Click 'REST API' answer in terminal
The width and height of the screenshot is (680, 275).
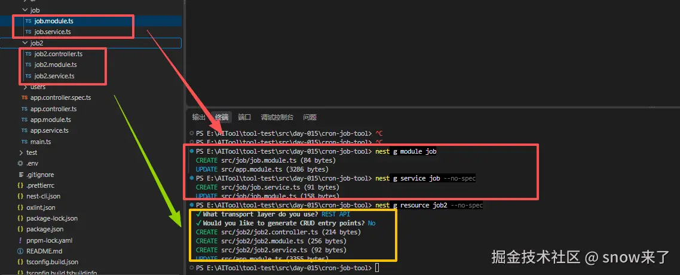pos(336,214)
